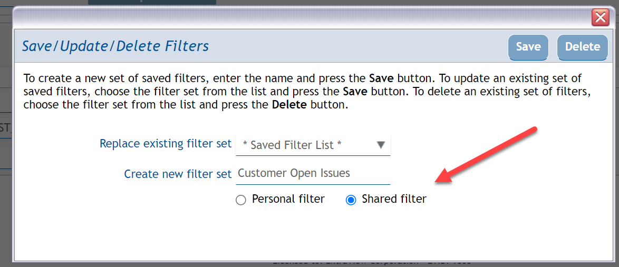
Task: Focus the Customer Open Issues text field
Action: tap(313, 173)
